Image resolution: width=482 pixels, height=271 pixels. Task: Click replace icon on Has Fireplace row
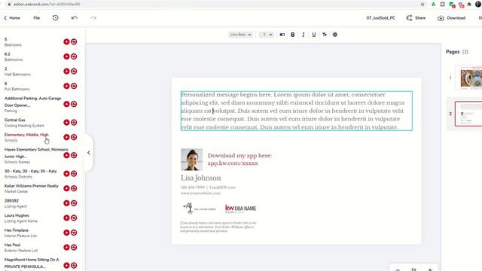74,233
